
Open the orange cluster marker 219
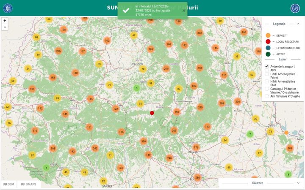coord(166,69)
